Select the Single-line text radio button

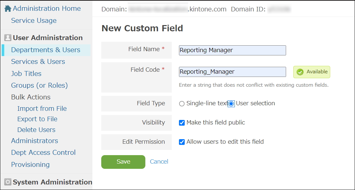click(182, 104)
